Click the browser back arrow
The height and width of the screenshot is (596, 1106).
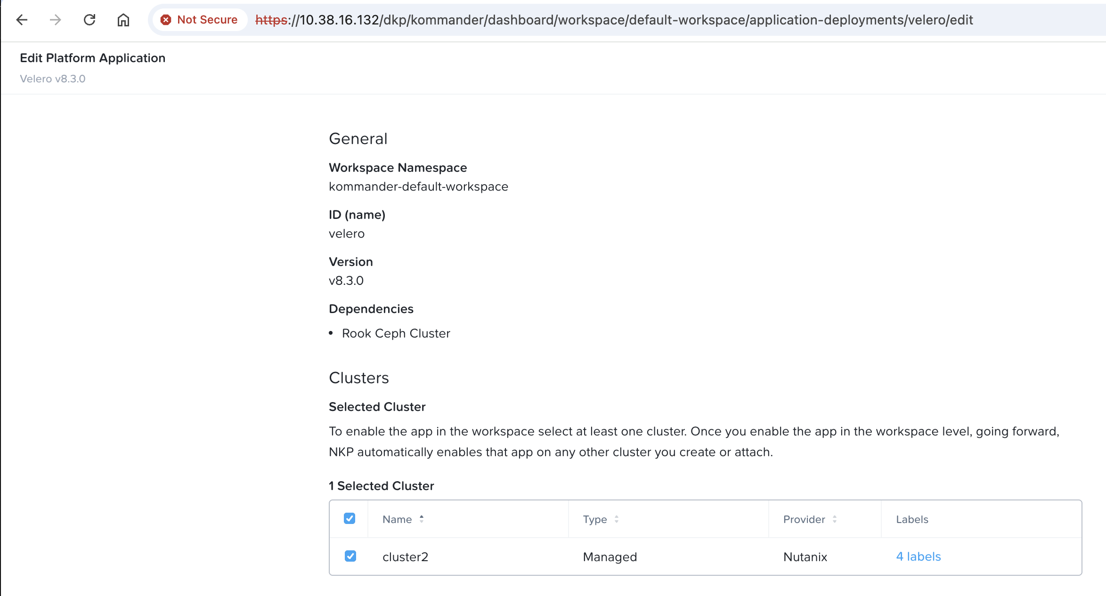[x=22, y=20]
